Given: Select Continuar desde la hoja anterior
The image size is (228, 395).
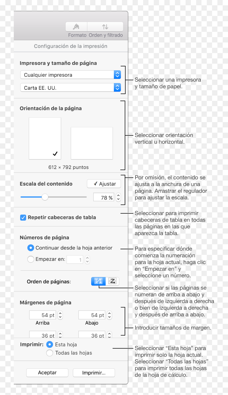Looking at the screenshot, I should pyautogui.click(x=31, y=248).
